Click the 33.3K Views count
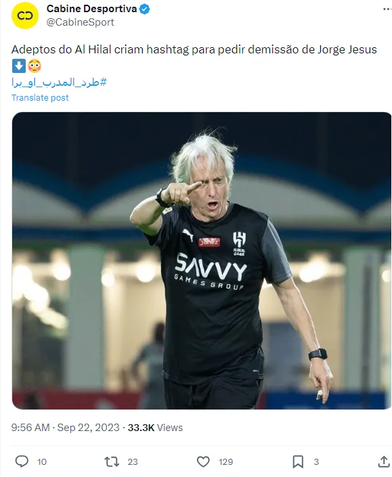Viewport: 392px width, 477px height. pos(155,428)
